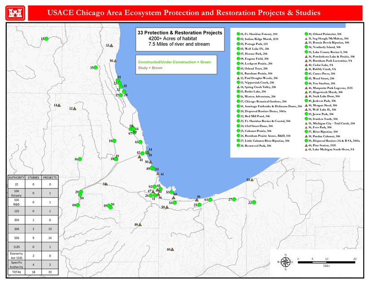Select green marker 56 near the north shoreline
This screenshot has height=285, width=370.
click(115, 61)
